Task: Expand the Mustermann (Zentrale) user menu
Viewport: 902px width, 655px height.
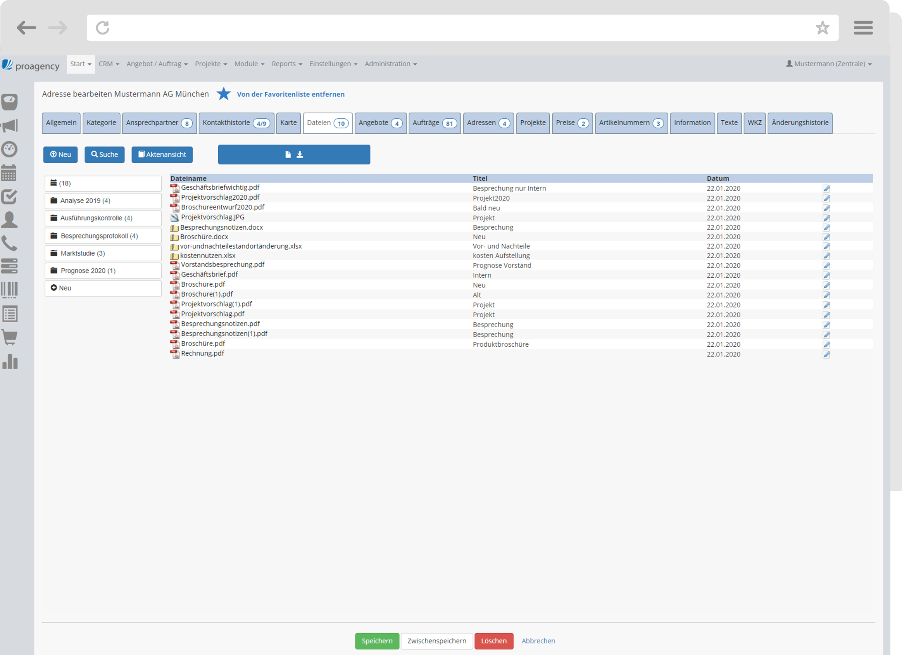Action: pos(828,64)
